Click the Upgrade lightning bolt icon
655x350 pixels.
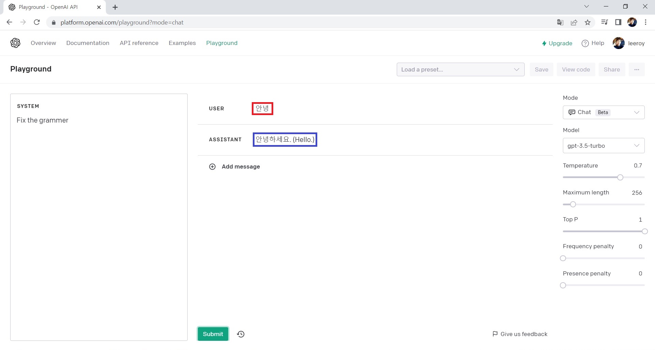[544, 43]
